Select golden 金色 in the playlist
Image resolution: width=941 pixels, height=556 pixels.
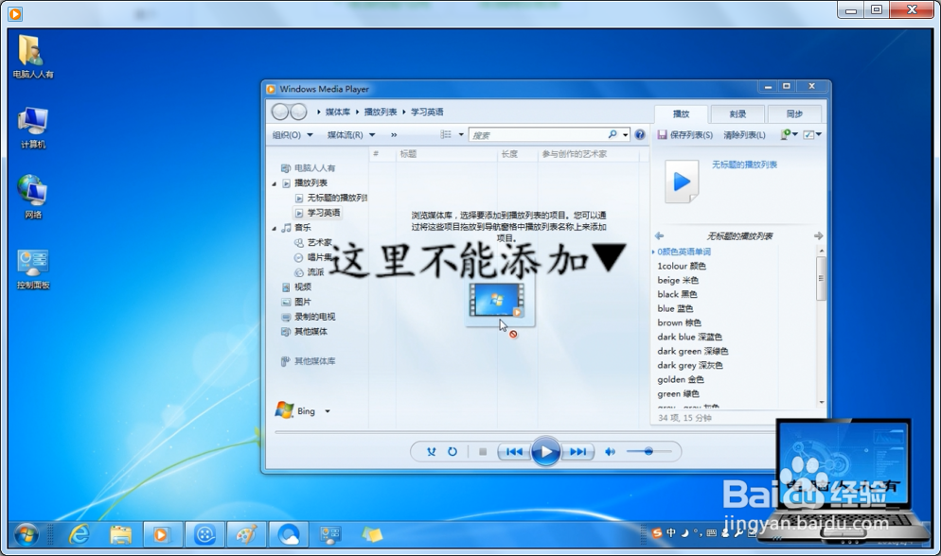[680, 380]
